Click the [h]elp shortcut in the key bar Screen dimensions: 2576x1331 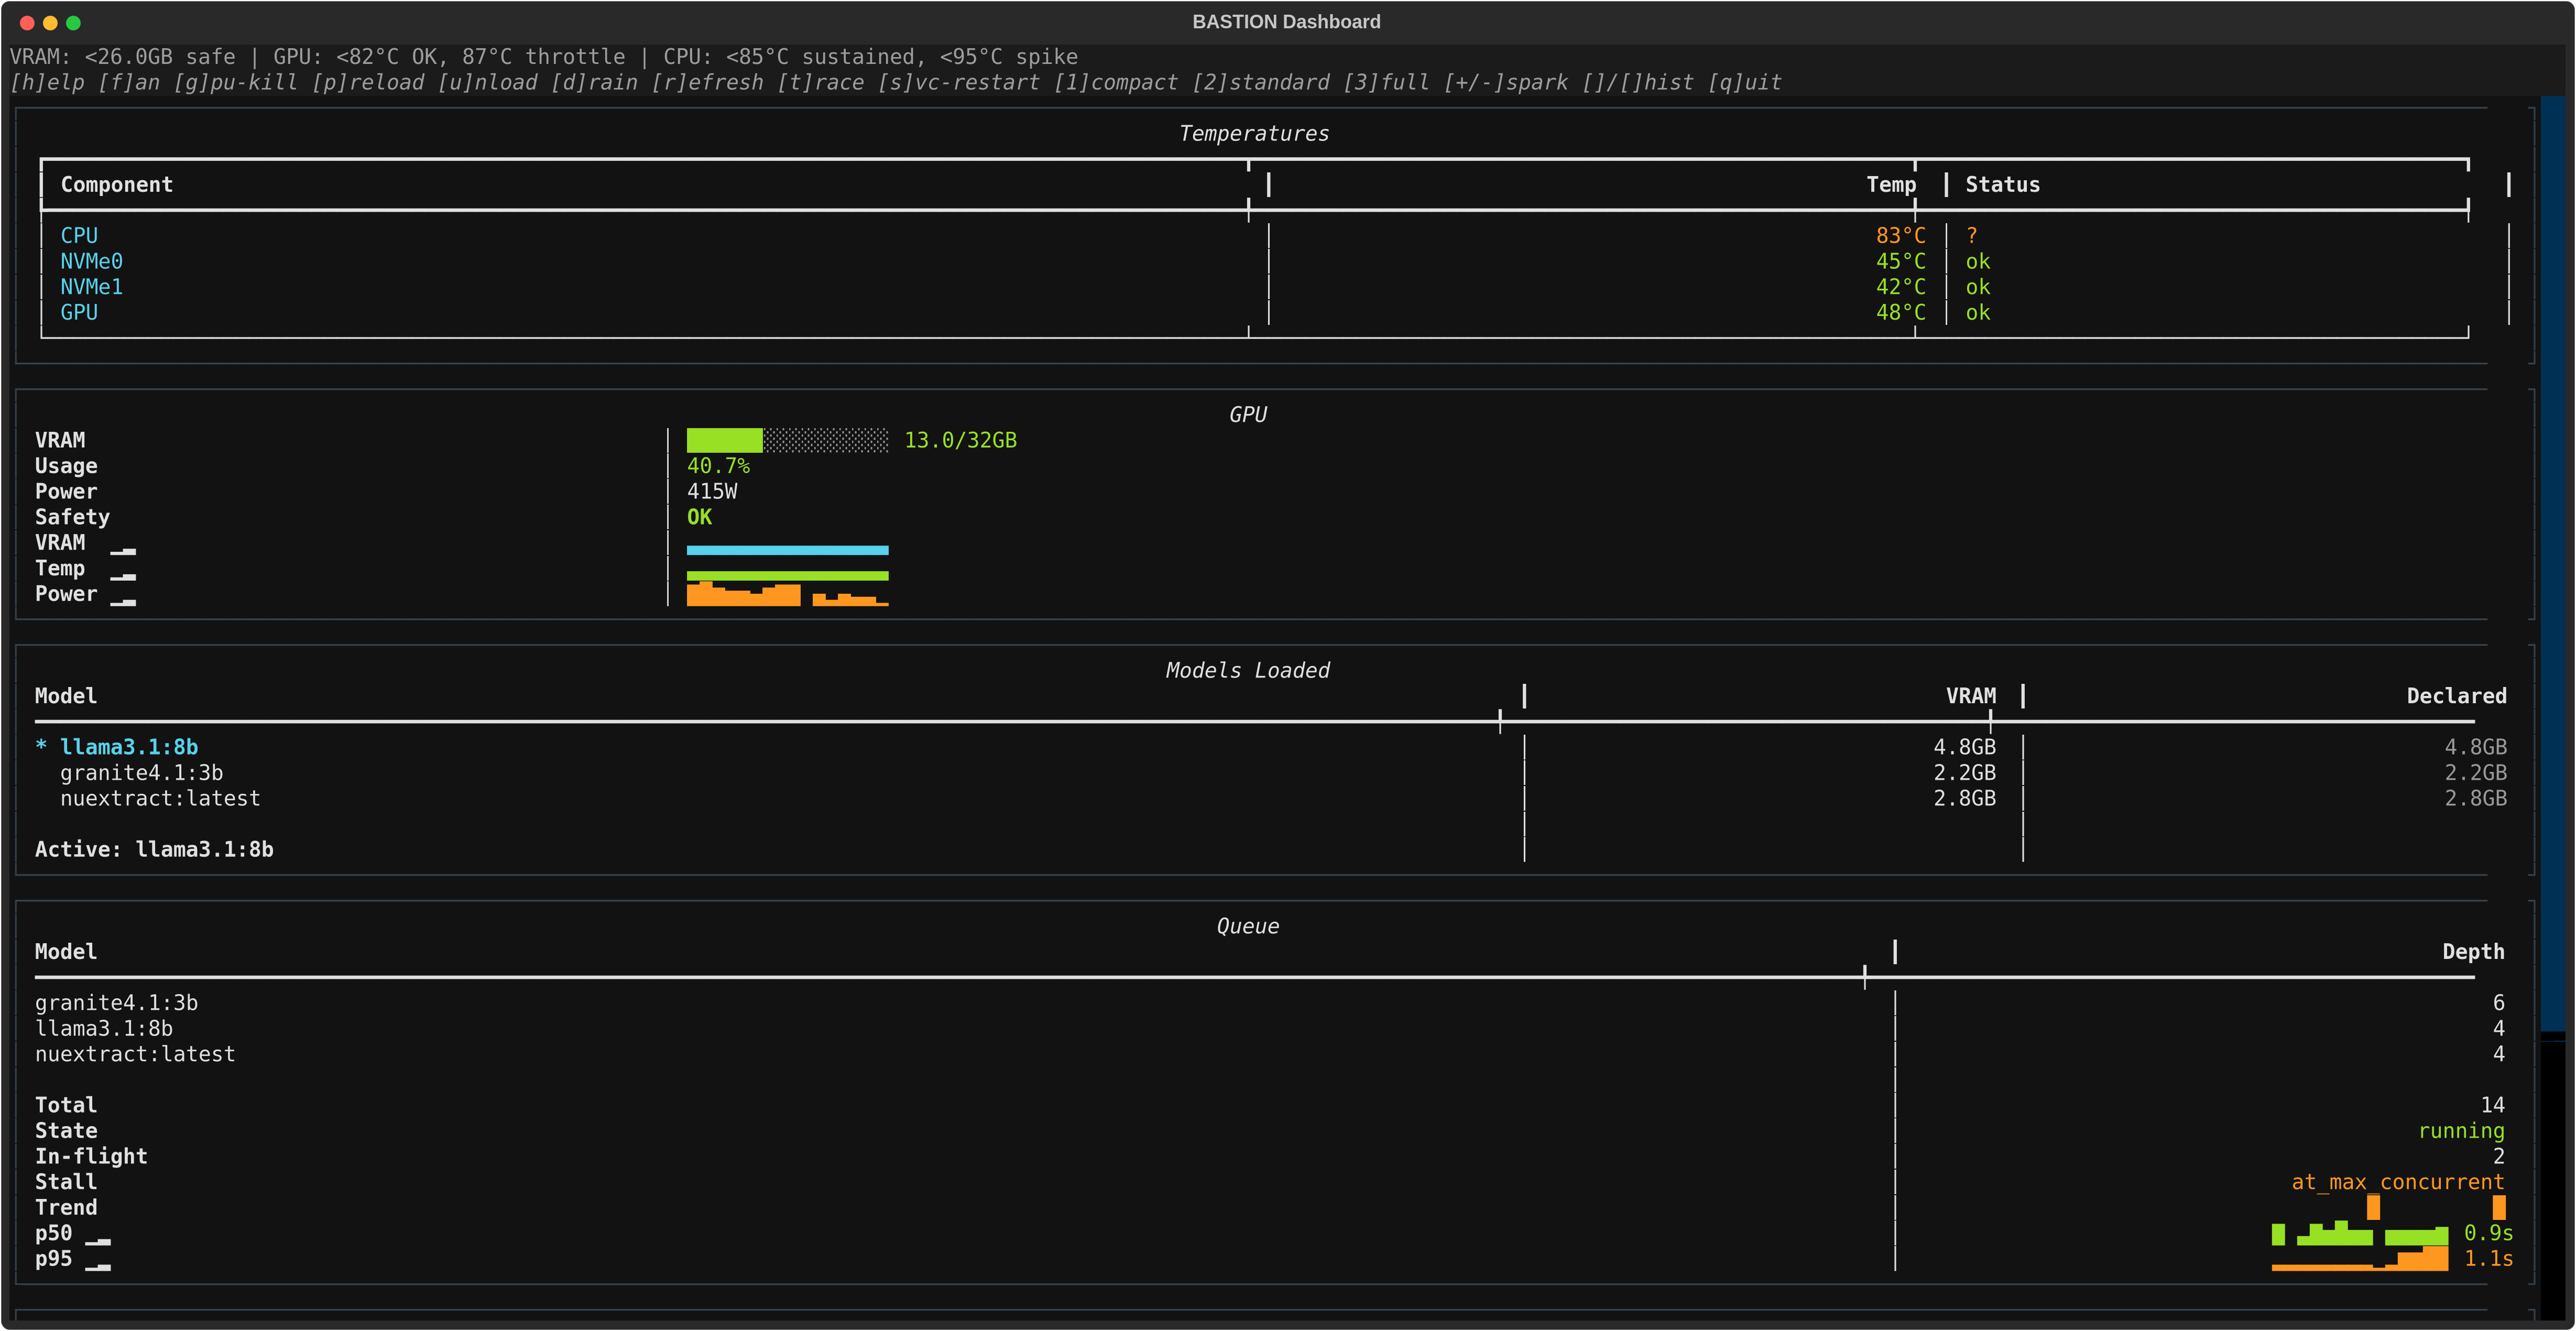[47, 83]
